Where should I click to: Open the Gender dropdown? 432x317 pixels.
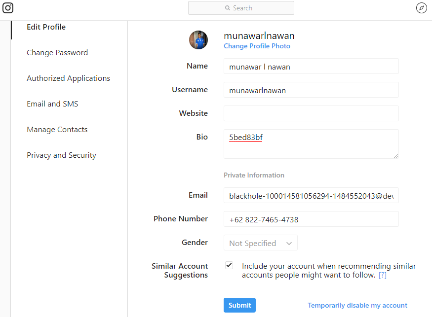click(x=261, y=243)
